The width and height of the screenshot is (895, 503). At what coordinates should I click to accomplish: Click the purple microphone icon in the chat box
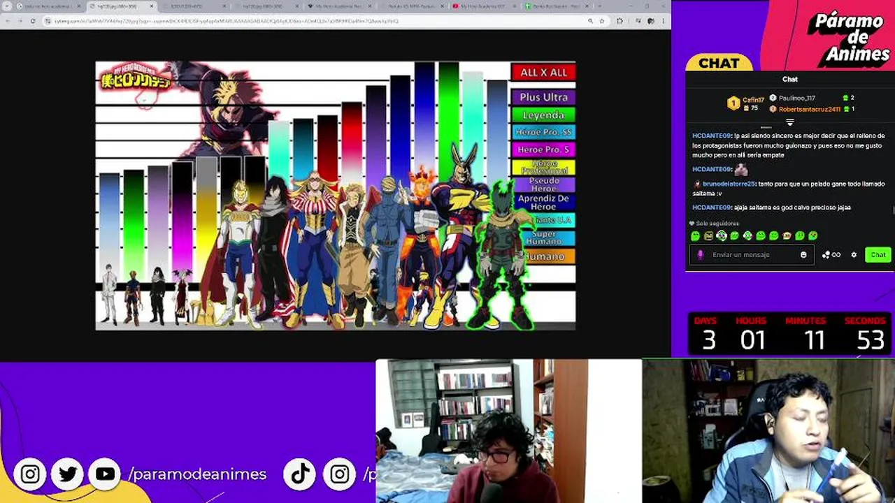[x=701, y=255]
